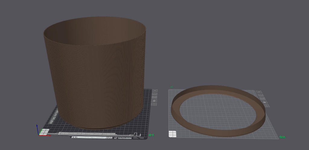The width and height of the screenshot is (309, 150).
Task: Toggle the lock icon on plate 01
Action: pyautogui.click(x=154, y=101)
